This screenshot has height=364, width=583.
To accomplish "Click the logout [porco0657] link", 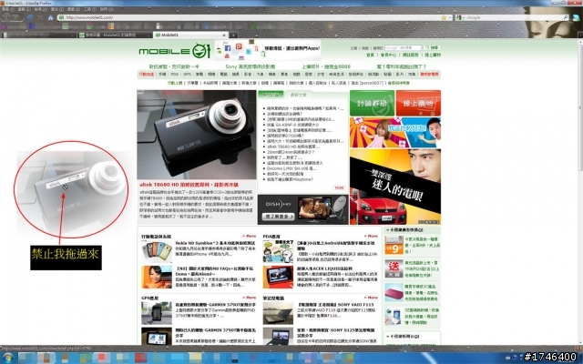I will click(367, 83).
